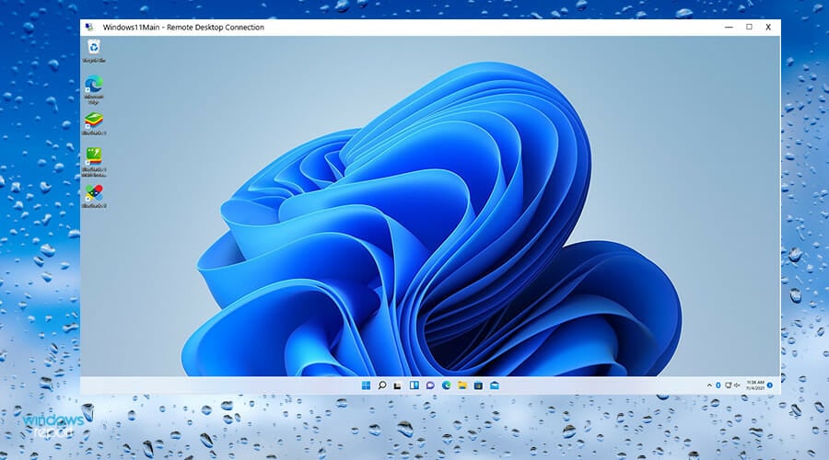This screenshot has height=460, width=829.
Task: Launch the BlueStacks X desktop shortcut
Action: [93, 194]
